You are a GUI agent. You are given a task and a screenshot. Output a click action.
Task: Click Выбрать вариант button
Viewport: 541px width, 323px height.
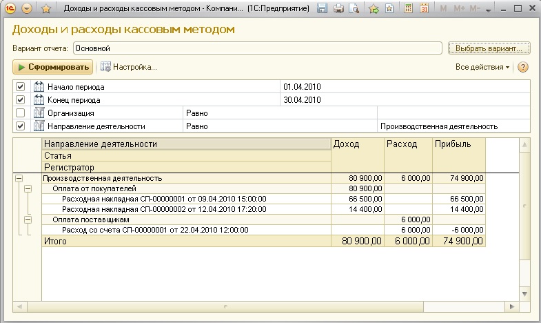click(489, 48)
